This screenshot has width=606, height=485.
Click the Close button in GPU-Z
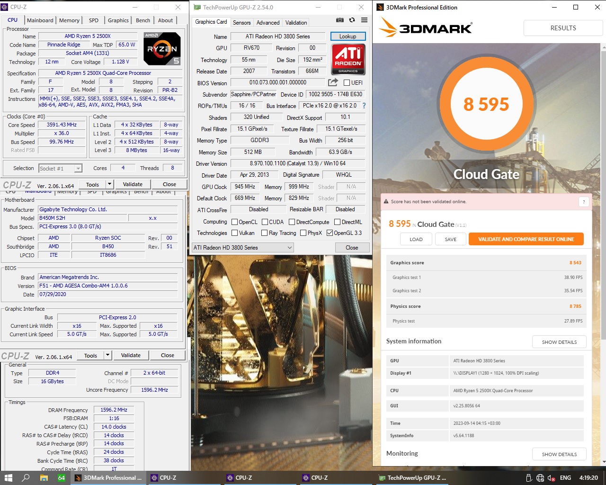(352, 247)
